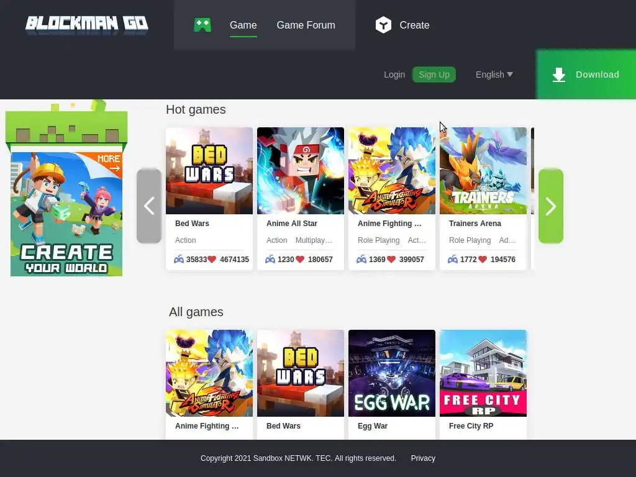Click heart icon on Anime Fighting card

[391, 260]
